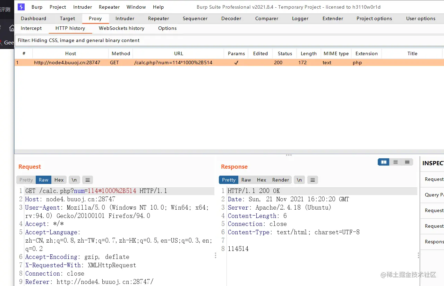Sort history by # column
The width and height of the screenshot is (444, 286).
click(24, 53)
